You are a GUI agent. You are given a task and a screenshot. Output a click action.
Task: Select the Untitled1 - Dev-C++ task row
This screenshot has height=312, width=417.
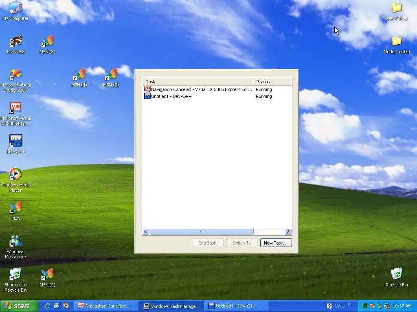[x=217, y=96]
